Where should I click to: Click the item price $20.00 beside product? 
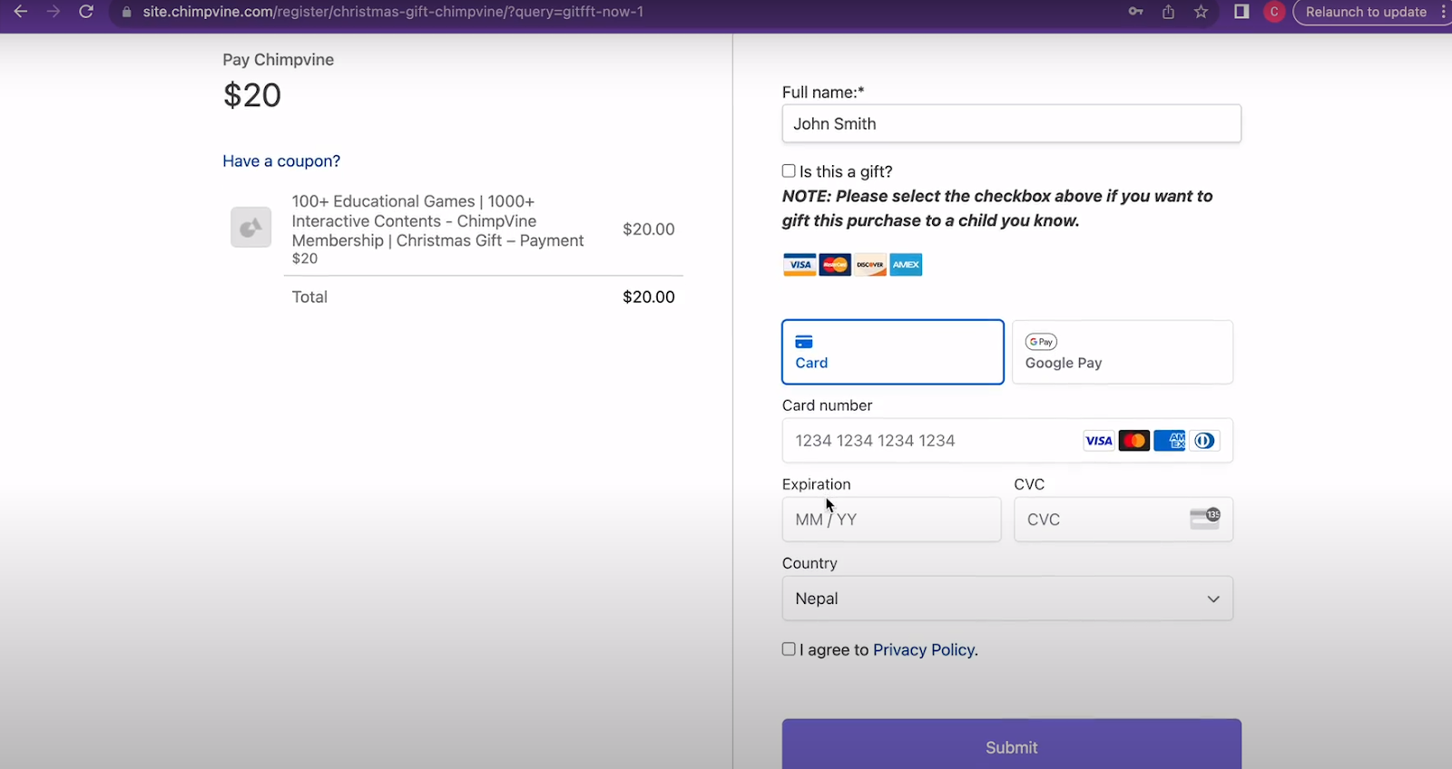(649, 229)
